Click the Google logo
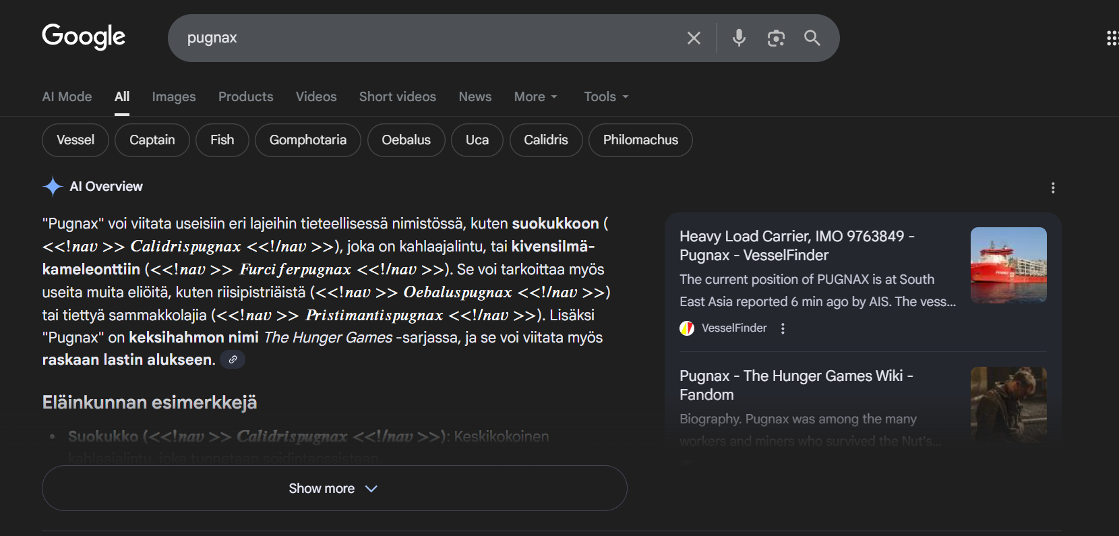This screenshot has height=536, width=1119. click(84, 36)
